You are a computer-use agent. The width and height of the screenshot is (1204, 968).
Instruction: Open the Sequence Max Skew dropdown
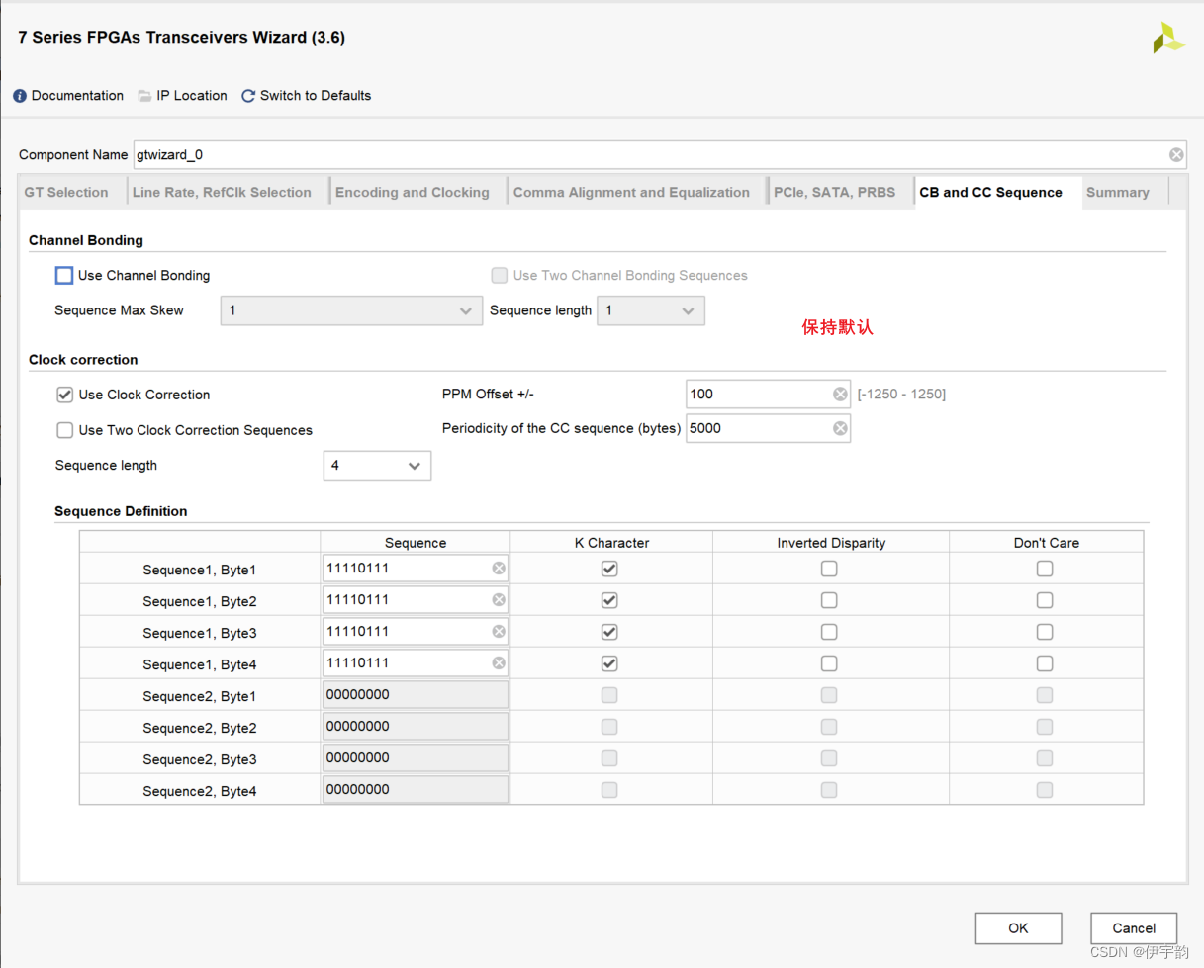point(351,310)
